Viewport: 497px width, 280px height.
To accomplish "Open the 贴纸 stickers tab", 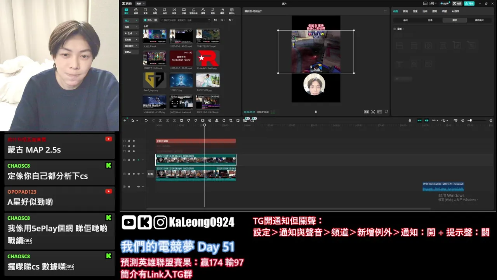I will coord(155,11).
